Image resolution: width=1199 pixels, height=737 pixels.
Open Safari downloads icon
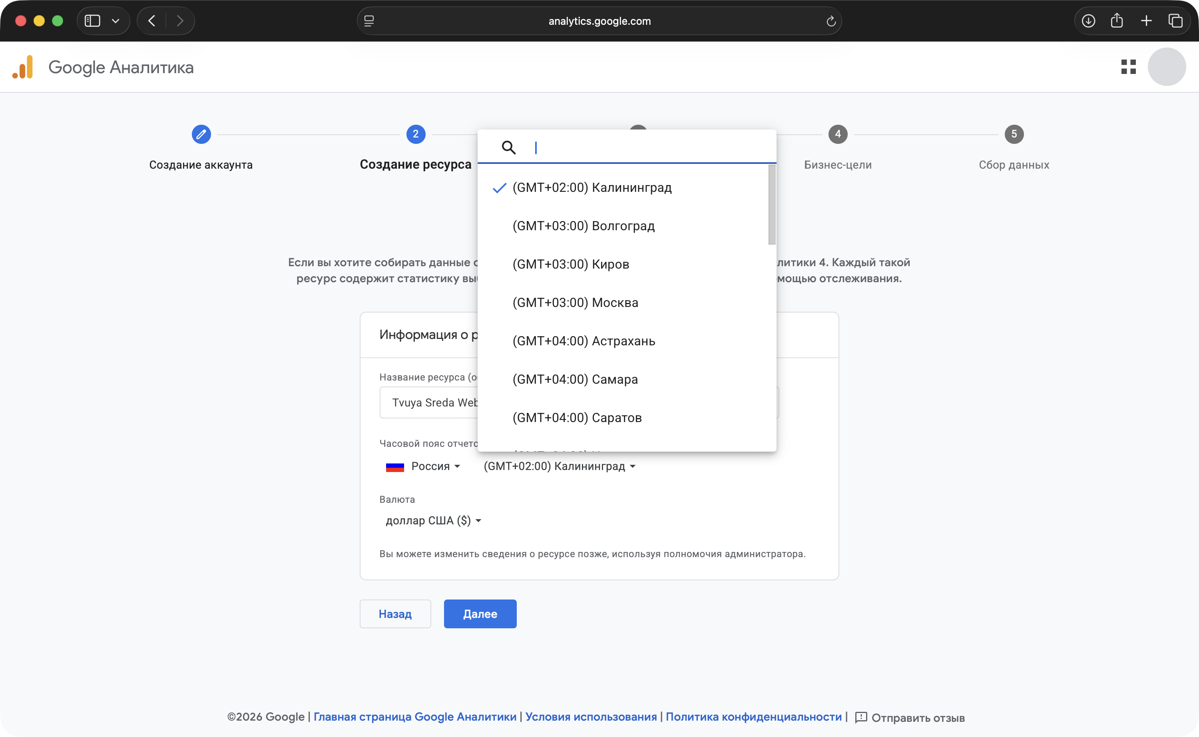coord(1088,21)
